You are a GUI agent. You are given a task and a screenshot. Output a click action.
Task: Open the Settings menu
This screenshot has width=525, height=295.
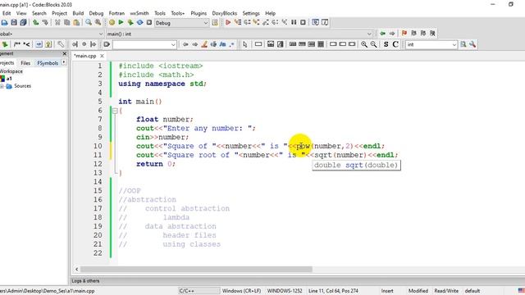pyautogui.click(x=251, y=13)
